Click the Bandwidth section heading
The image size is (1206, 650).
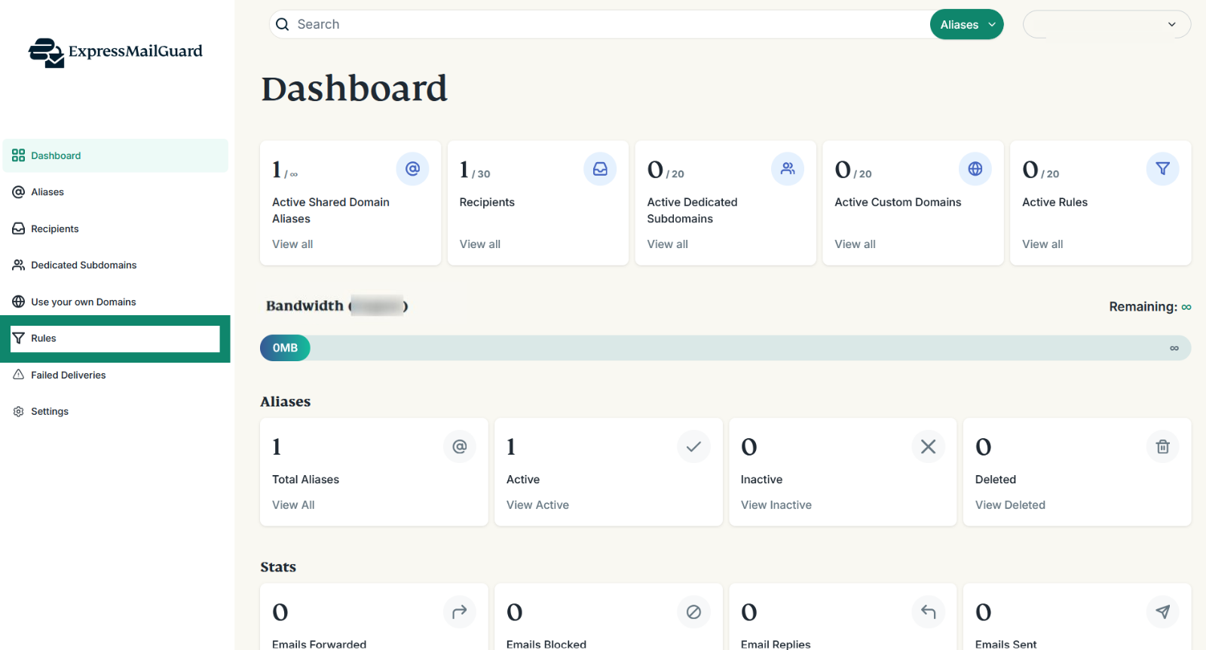coord(337,306)
